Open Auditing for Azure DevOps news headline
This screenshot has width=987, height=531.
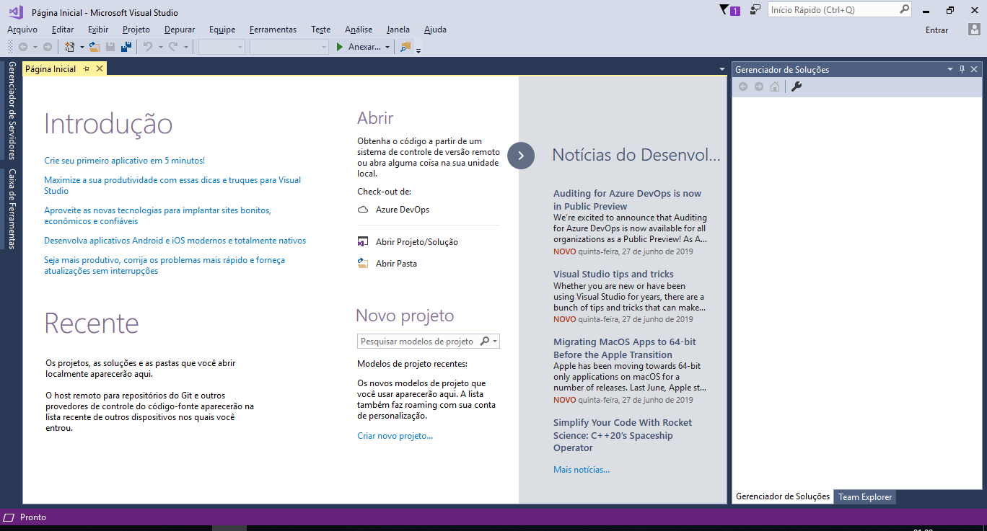(627, 200)
